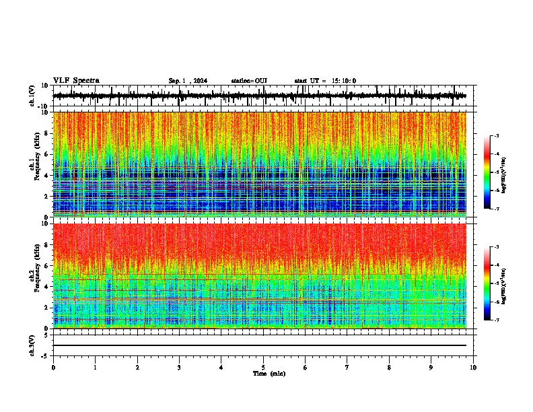
Task: Click the ch.2 spectrogram color scale bar
Action: coord(487,283)
